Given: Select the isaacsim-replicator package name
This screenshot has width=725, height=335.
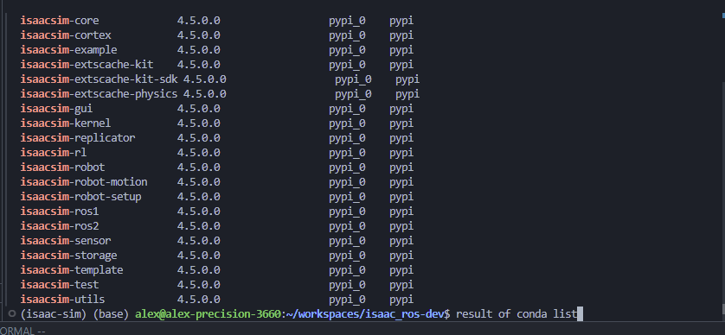Looking at the screenshot, I should click(x=78, y=138).
